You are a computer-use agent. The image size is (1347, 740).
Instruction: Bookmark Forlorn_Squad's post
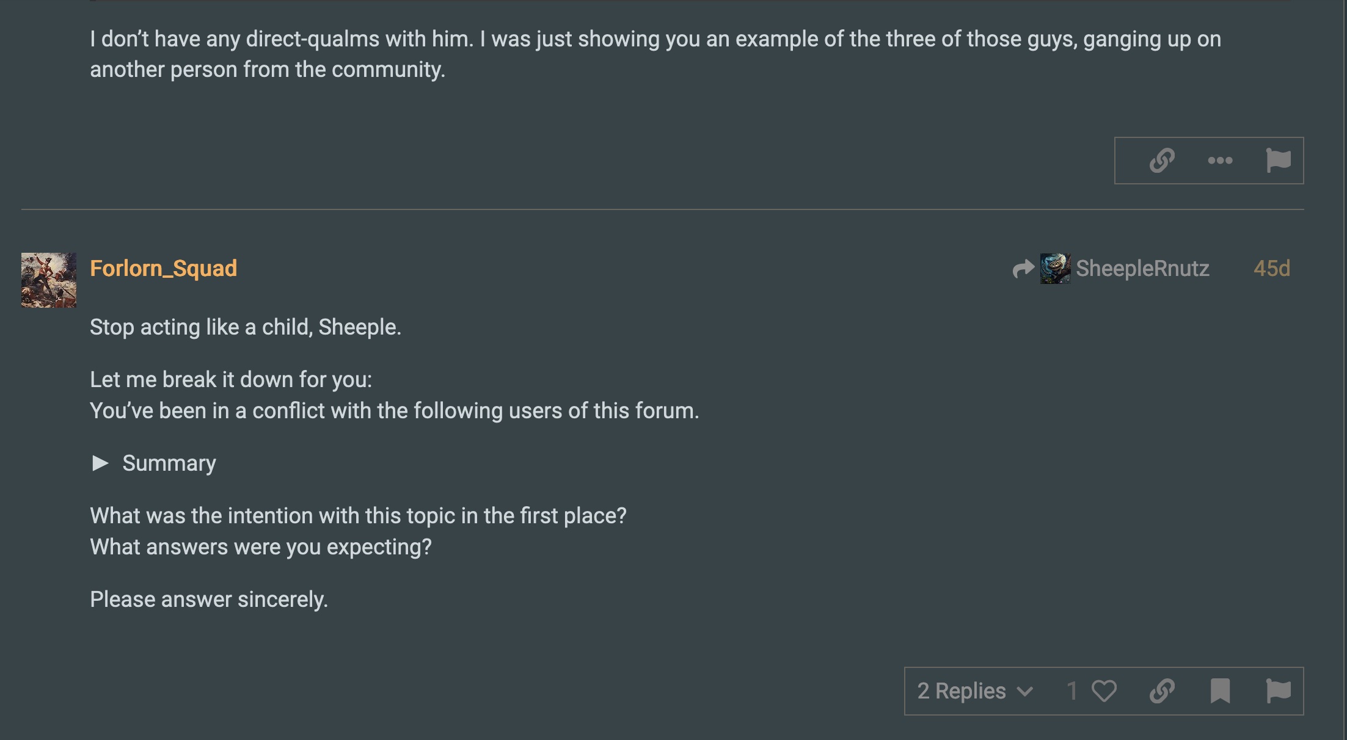coord(1220,691)
